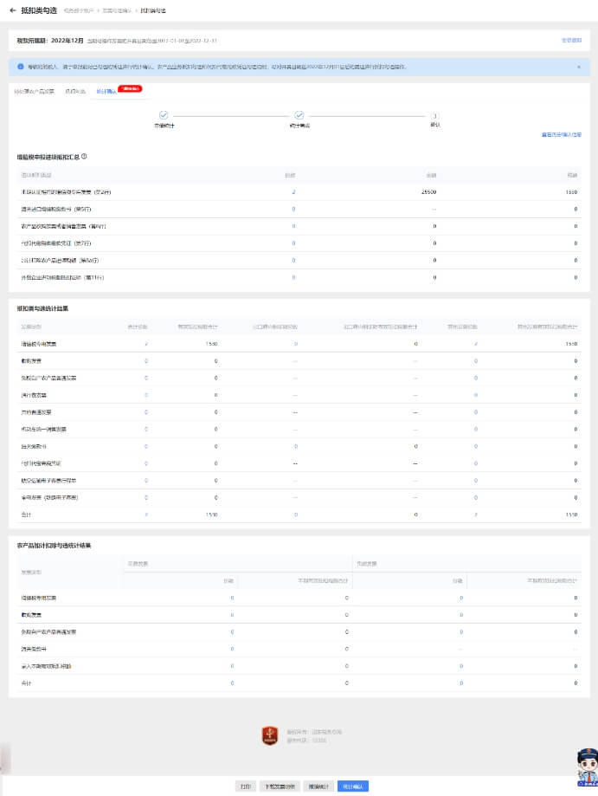Click the 打印 button
This screenshot has height=796, width=598.
246,786
